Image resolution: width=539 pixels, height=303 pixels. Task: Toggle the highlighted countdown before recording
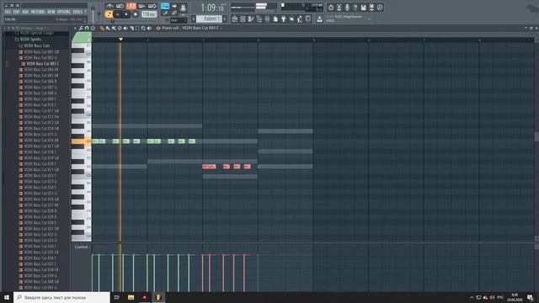tap(131, 6)
